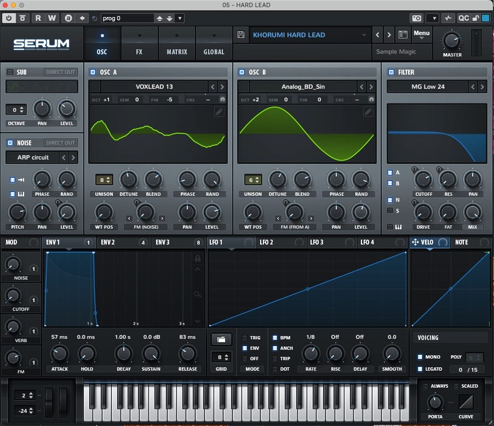Select the NOTE modulation source tab

pyautogui.click(x=471, y=242)
